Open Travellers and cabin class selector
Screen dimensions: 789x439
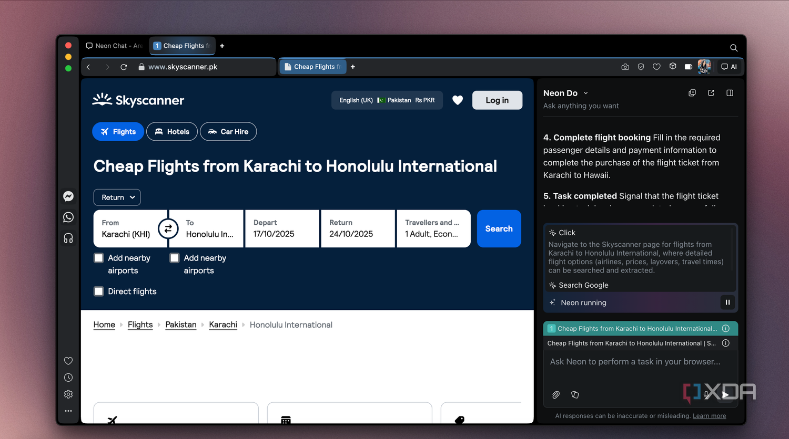click(x=433, y=228)
